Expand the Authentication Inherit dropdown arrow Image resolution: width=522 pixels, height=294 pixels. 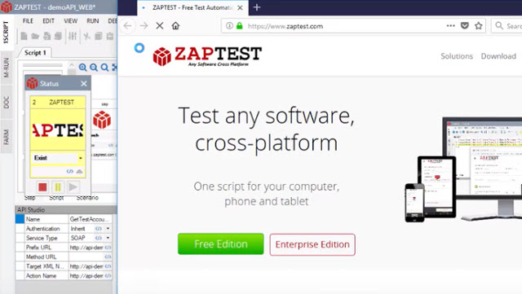(x=108, y=229)
